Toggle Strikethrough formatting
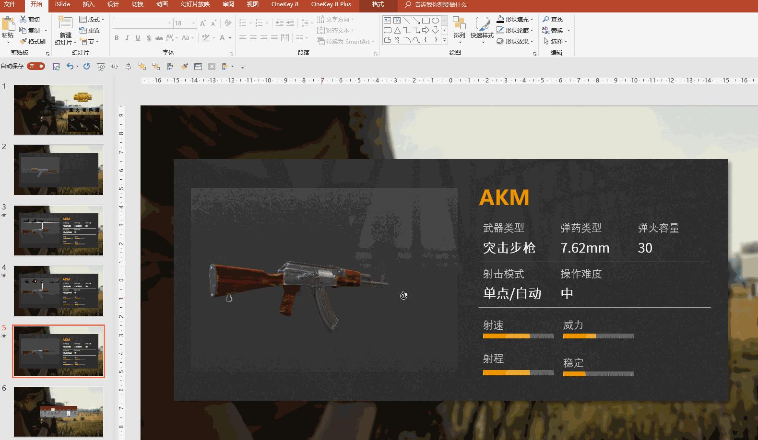Screen dimensions: 758x440 (x=159, y=38)
